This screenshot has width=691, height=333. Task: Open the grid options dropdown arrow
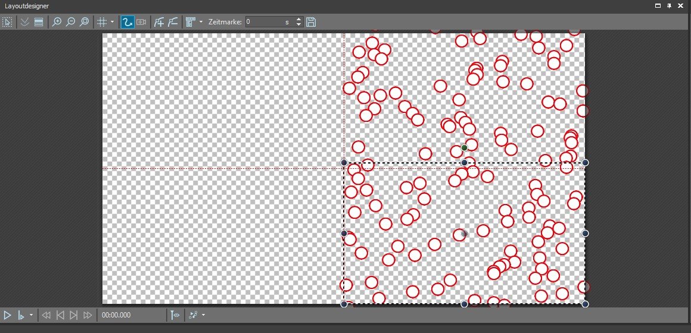tap(112, 22)
